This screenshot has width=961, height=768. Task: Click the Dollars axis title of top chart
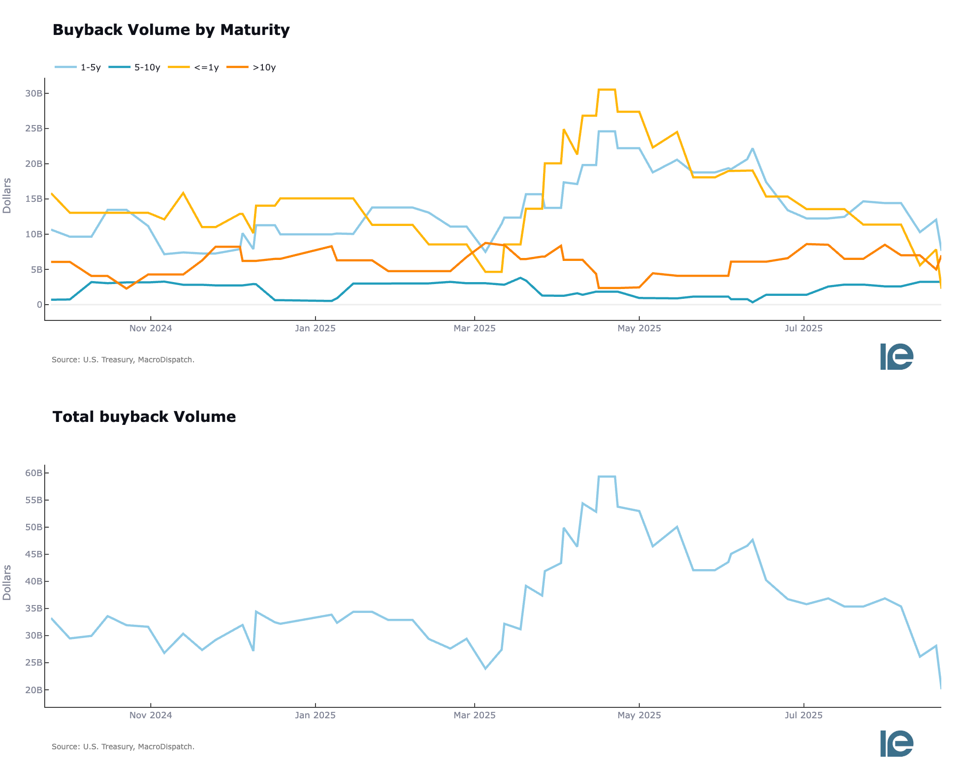pos(7,195)
